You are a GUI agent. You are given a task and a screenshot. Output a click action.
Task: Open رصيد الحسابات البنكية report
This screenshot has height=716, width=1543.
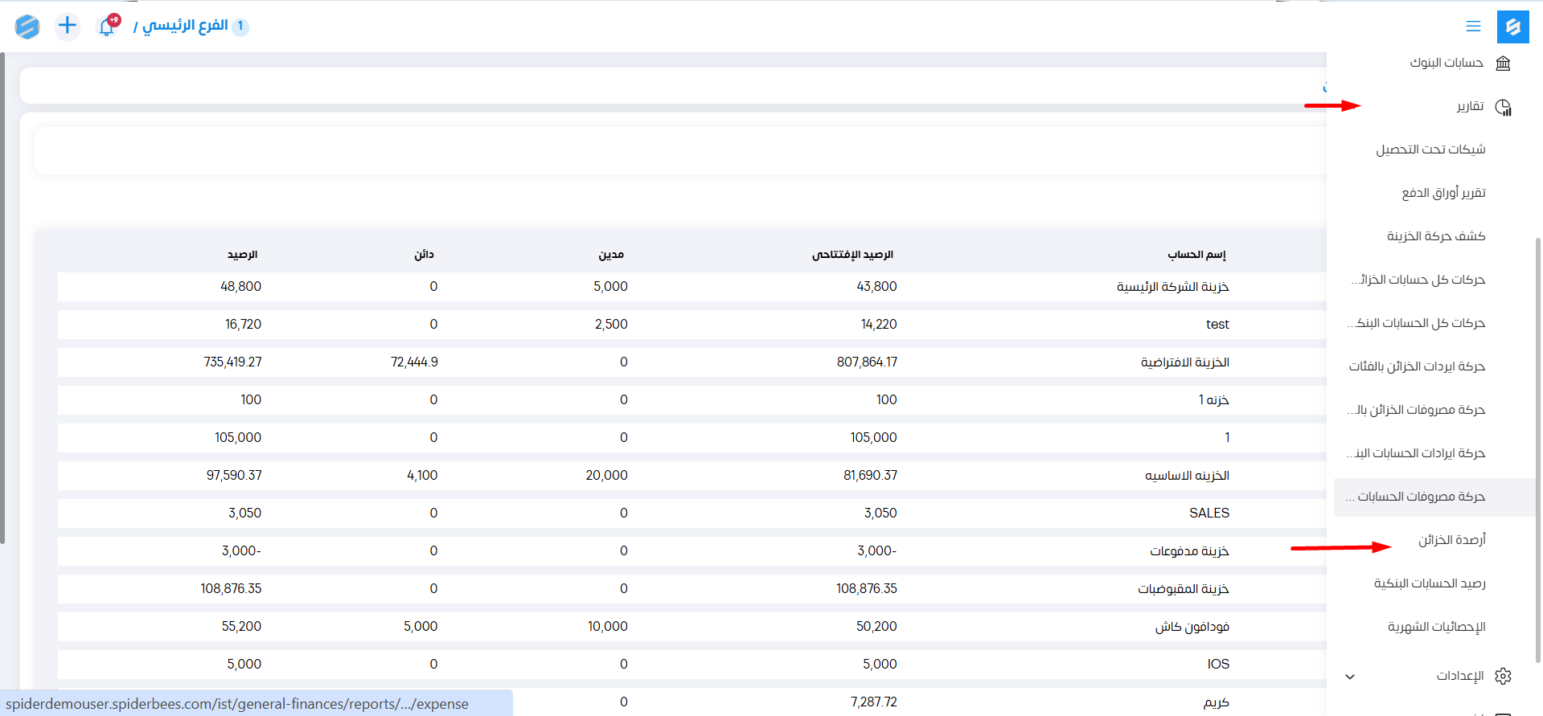click(1429, 583)
